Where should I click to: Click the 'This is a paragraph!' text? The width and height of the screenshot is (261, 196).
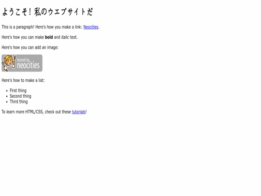click(x=18, y=27)
